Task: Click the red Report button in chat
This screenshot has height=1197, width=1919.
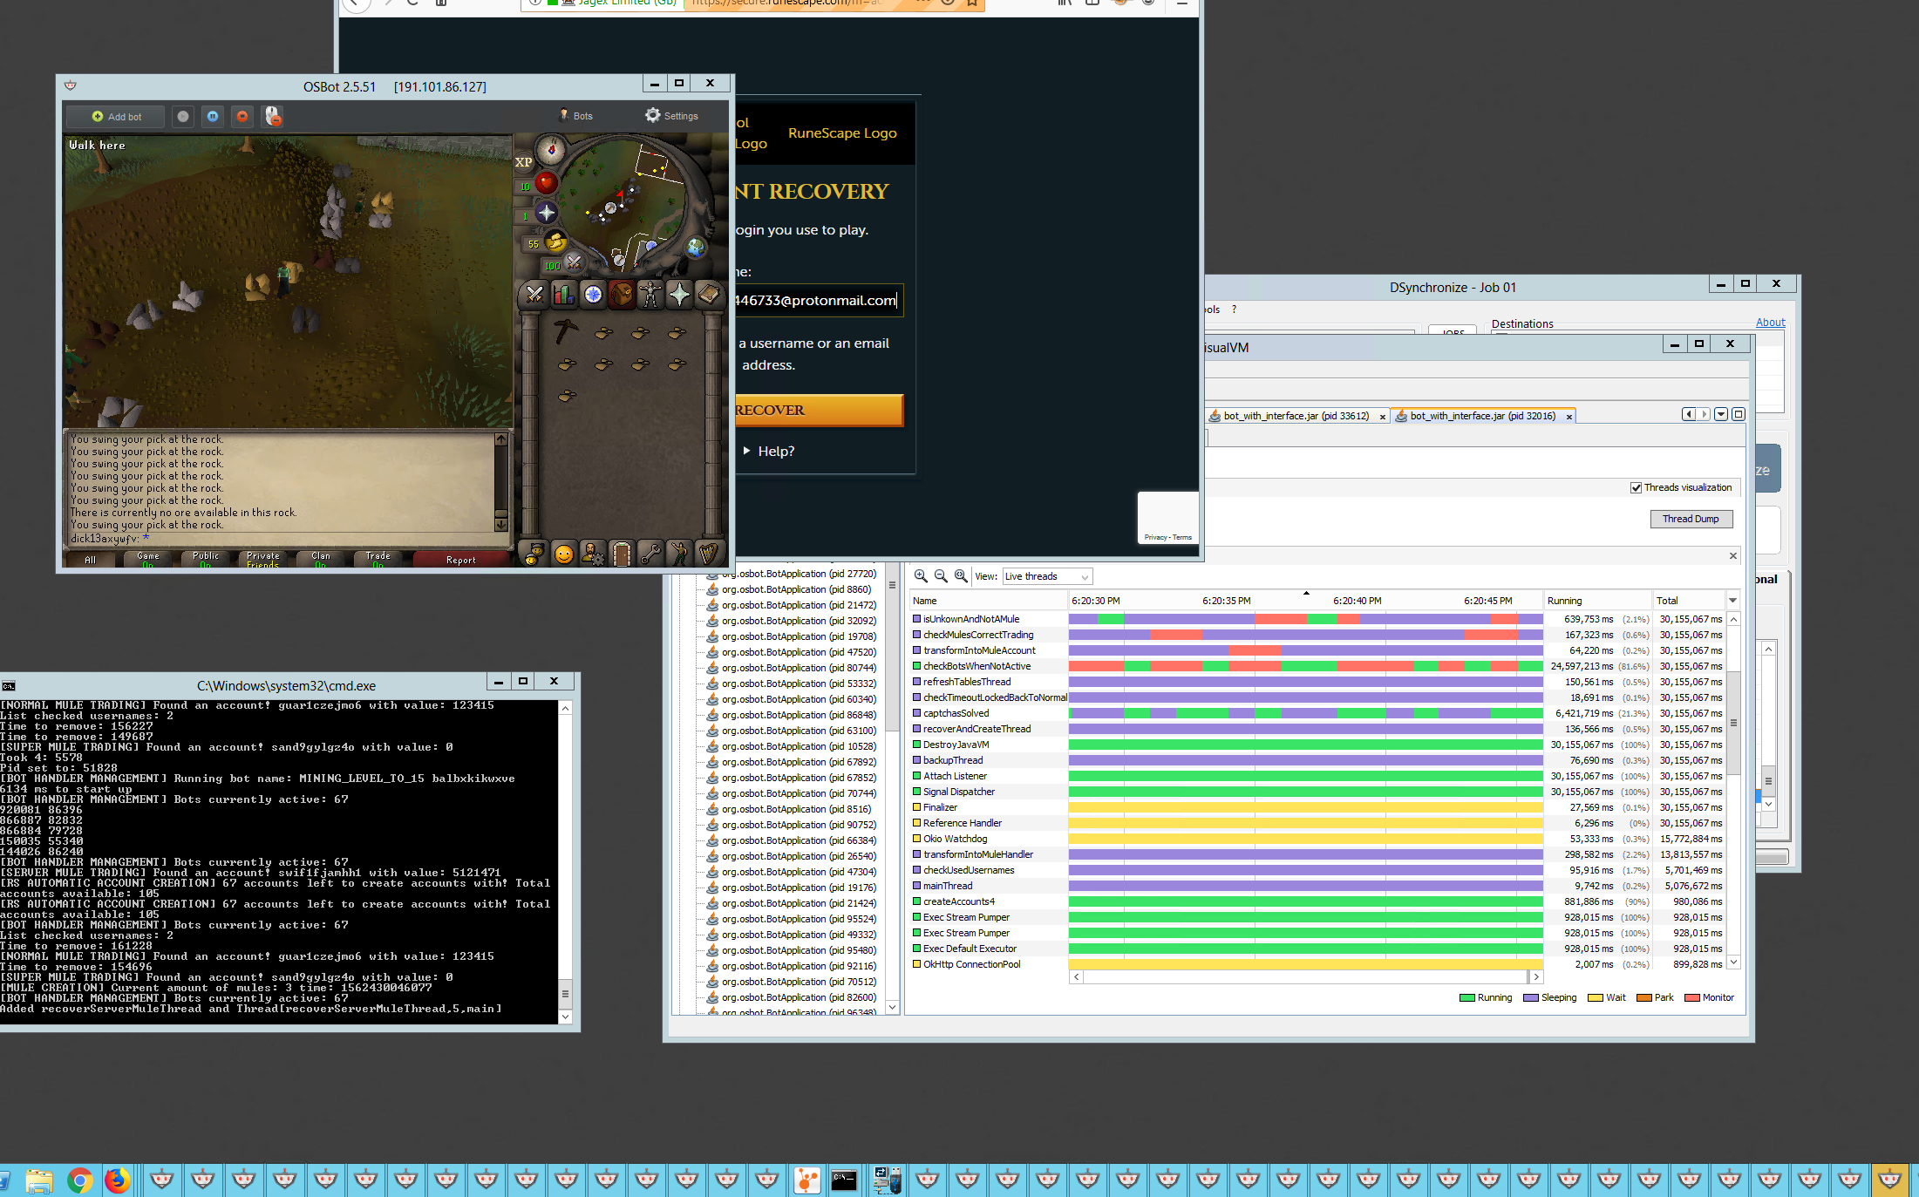Action: 461,559
